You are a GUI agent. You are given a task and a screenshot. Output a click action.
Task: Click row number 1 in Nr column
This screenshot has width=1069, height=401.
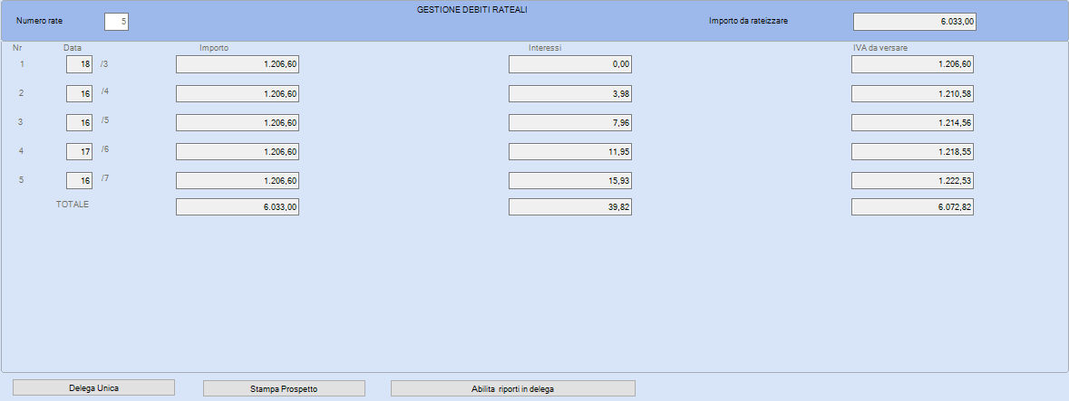21,64
